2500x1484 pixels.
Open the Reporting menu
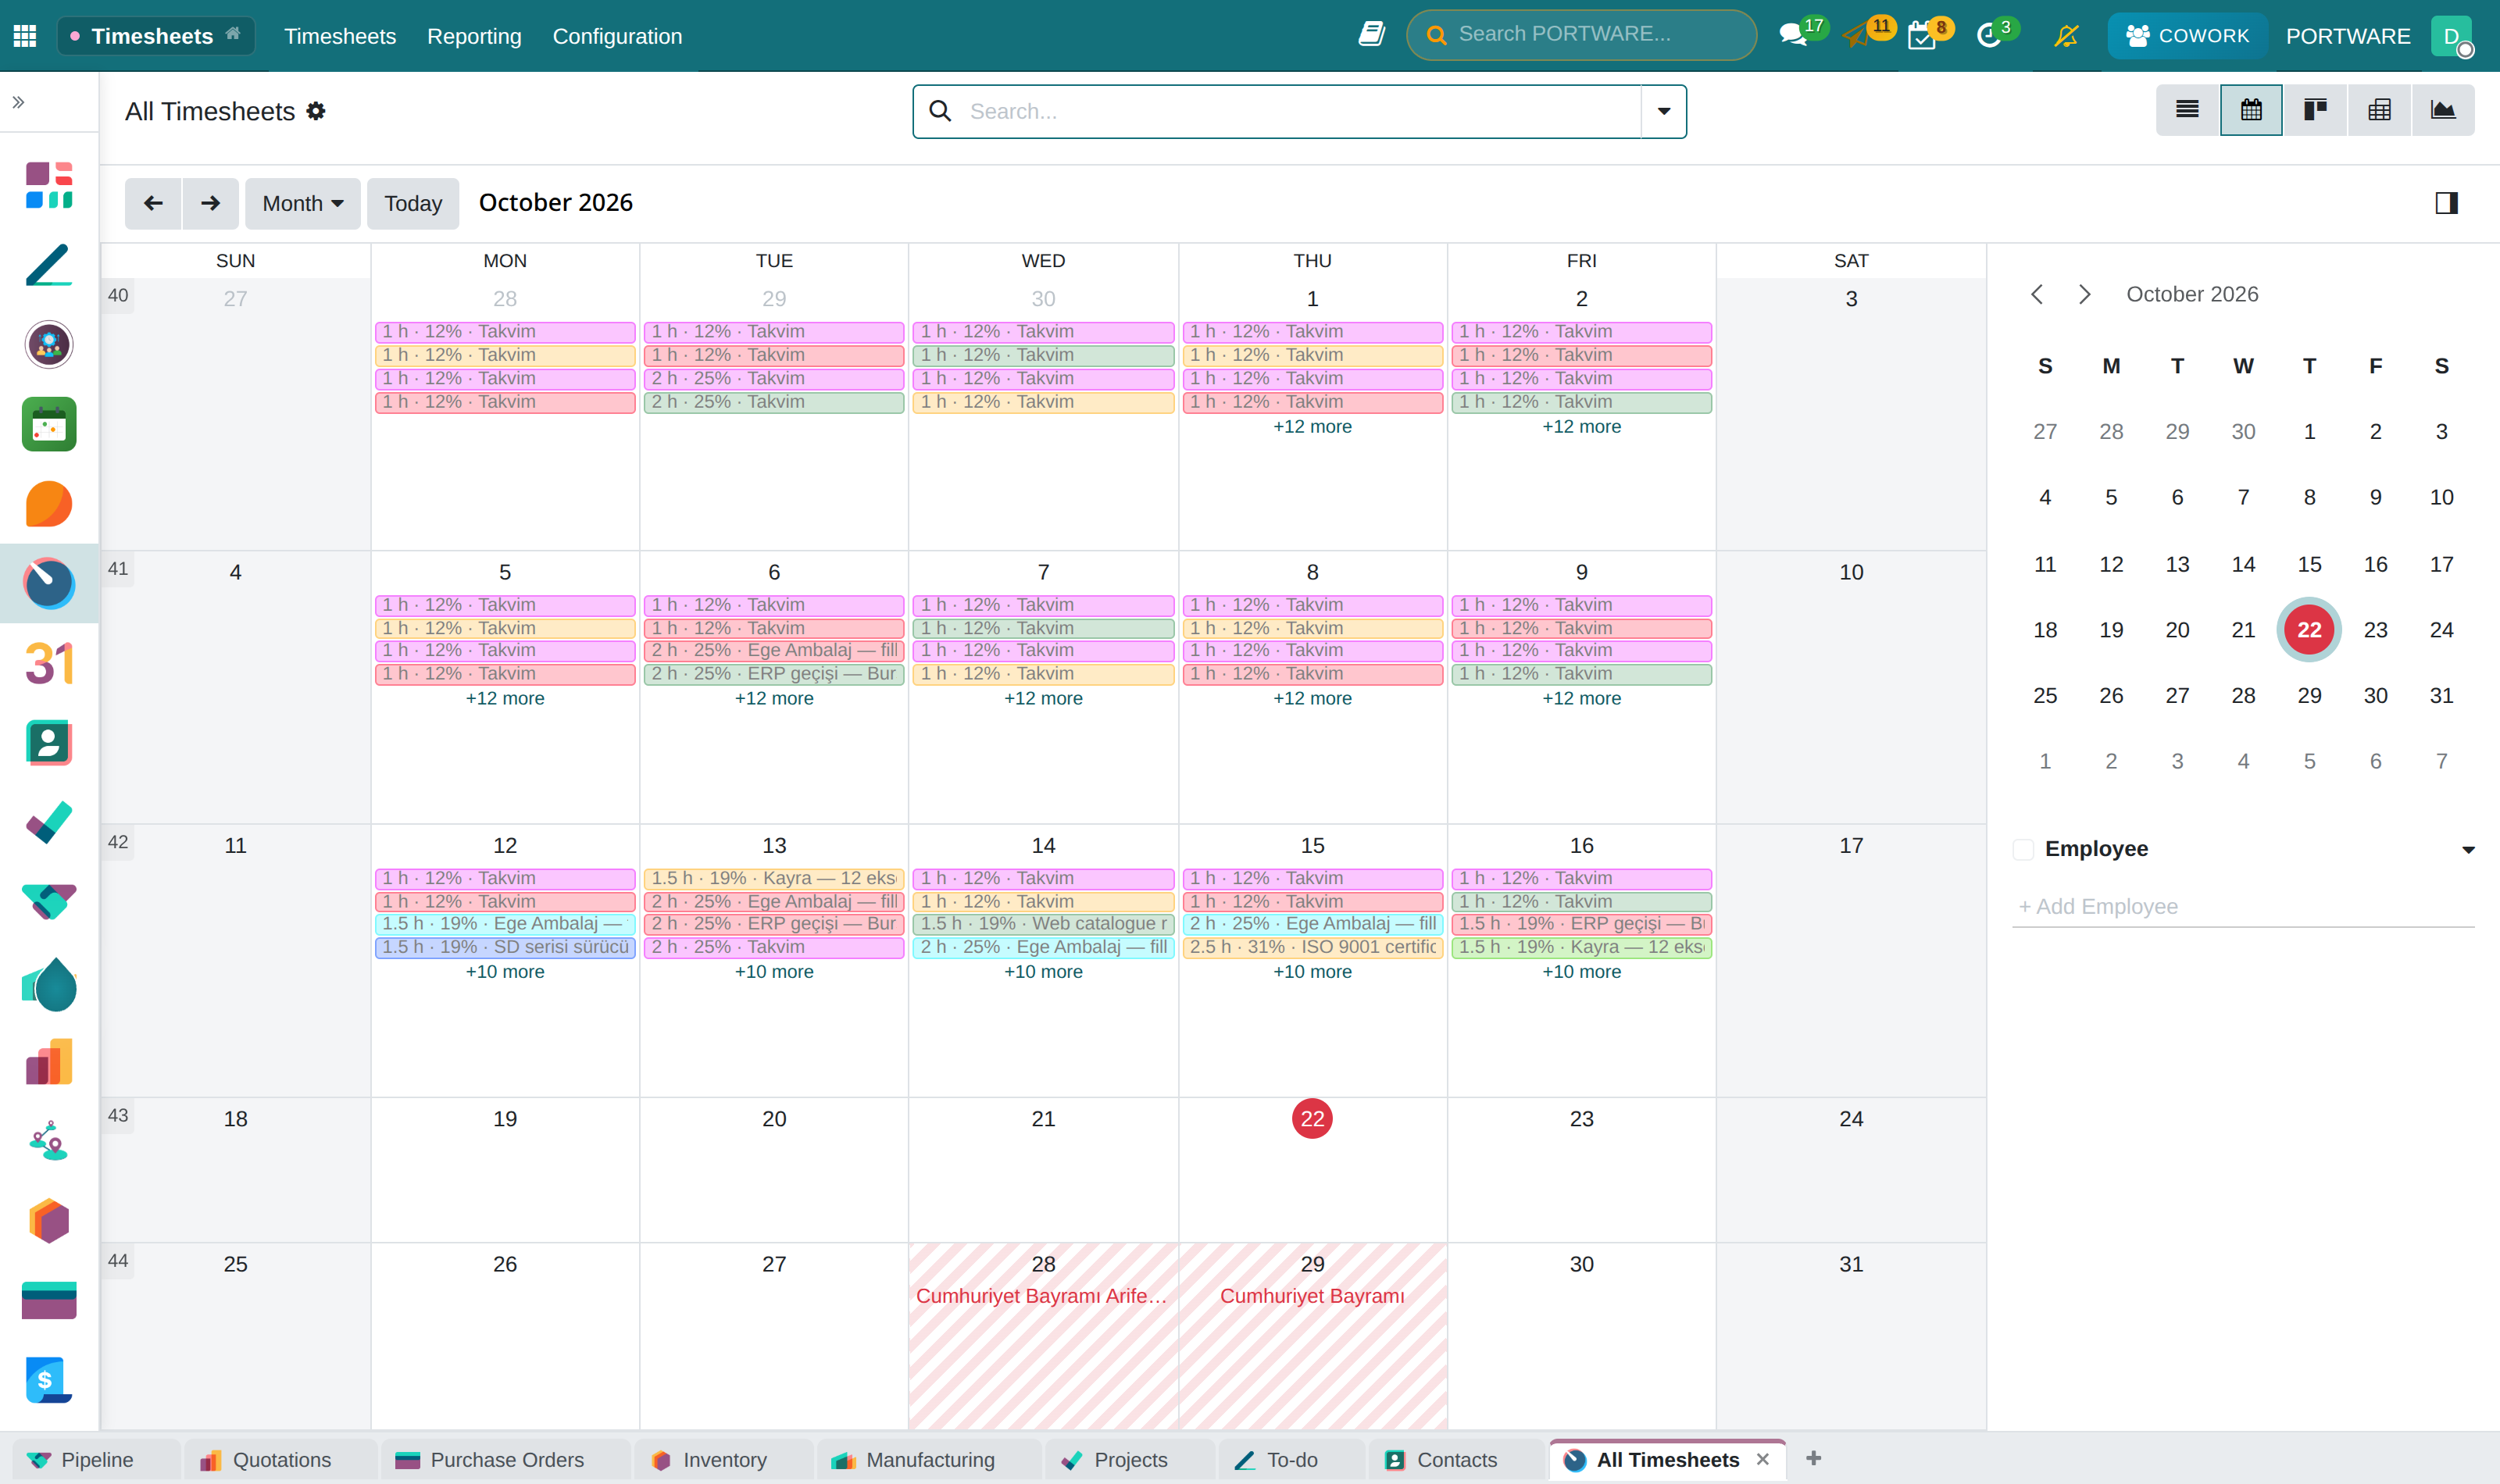pos(474,36)
